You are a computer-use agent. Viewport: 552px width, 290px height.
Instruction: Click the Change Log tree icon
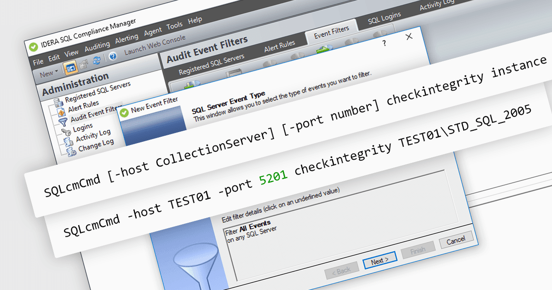click(70, 152)
